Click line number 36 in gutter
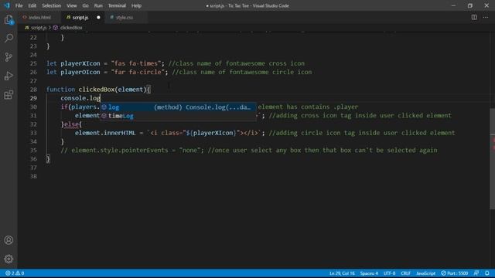 click(x=33, y=159)
